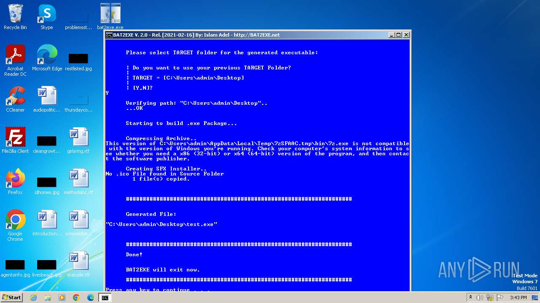Viewport: 540px width, 303px height.
Task: Open Windows Media Player taskbar icon
Action: (x=62, y=298)
